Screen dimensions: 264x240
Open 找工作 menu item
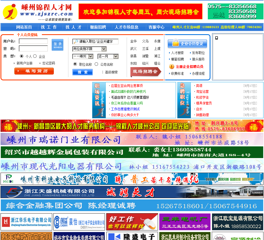coord(49,27)
